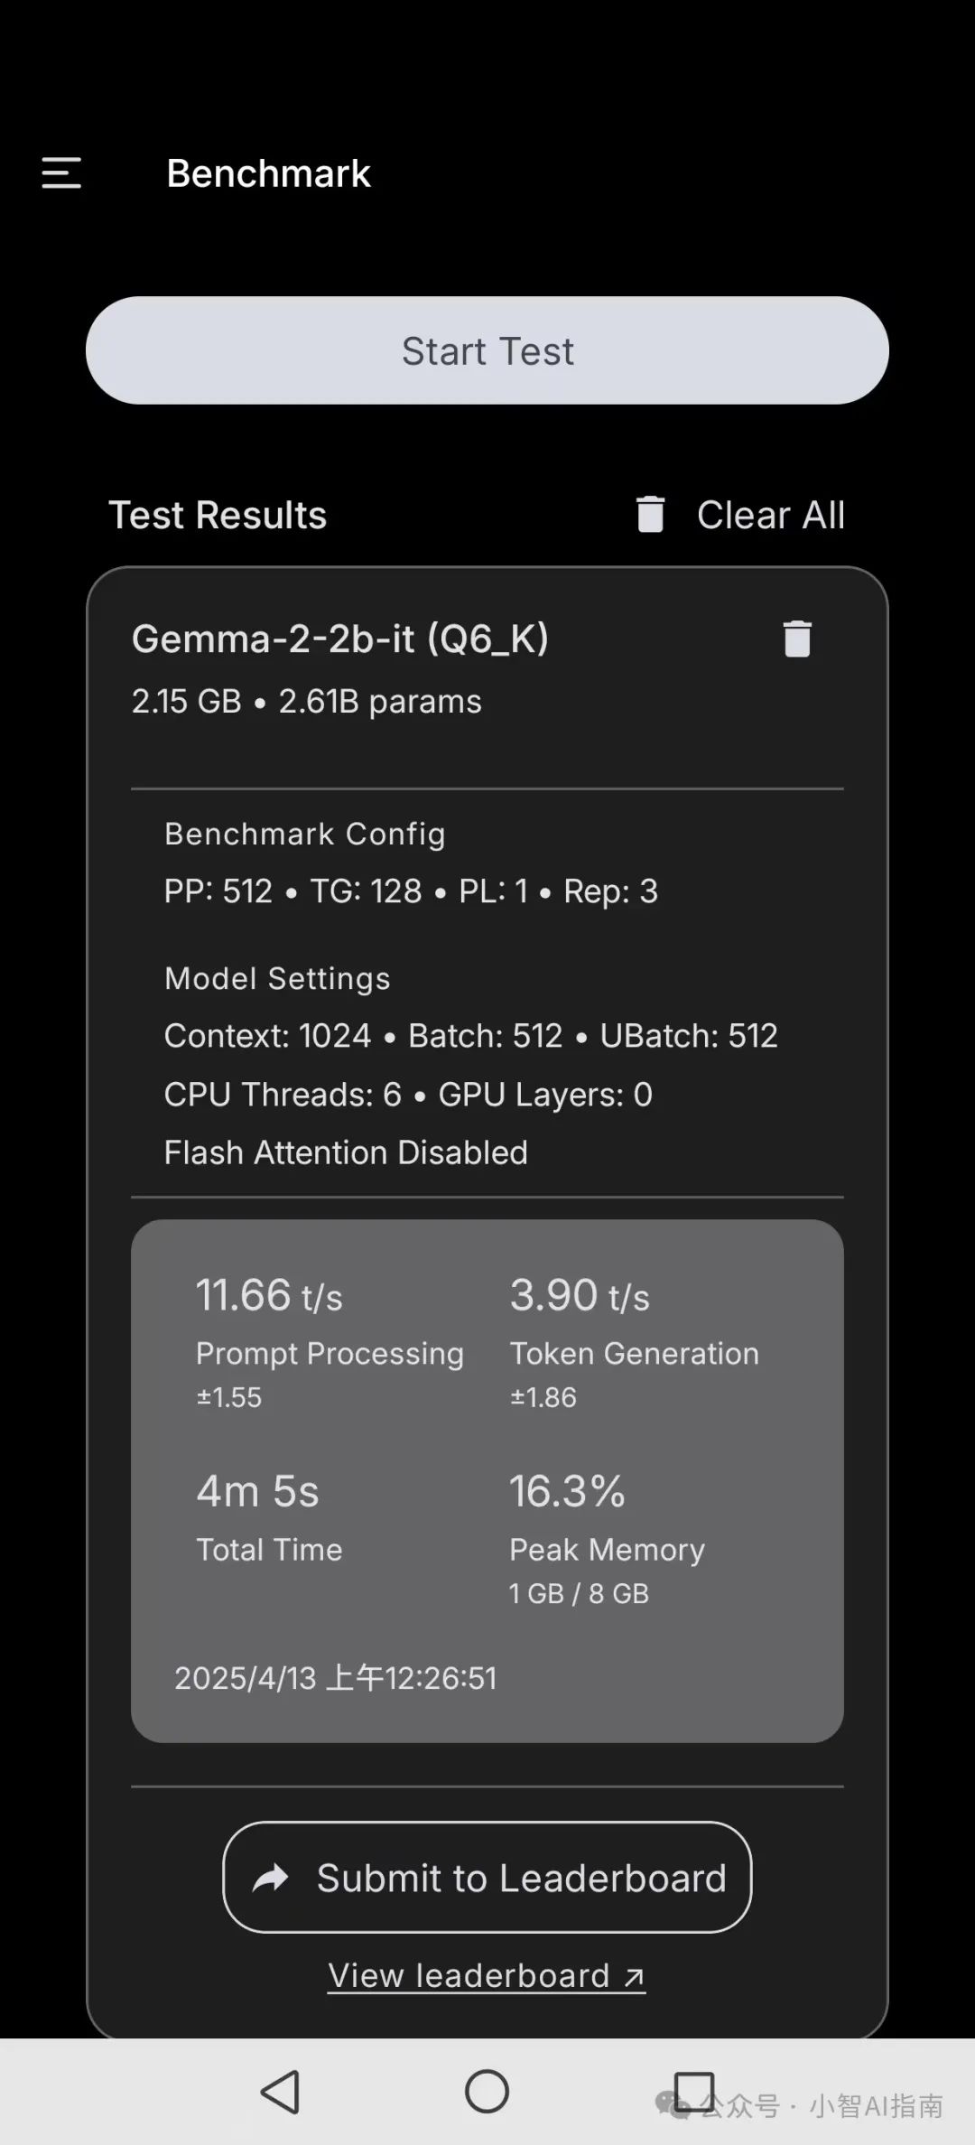Screen dimensions: 975x2145
Task: Select the Gemma-2-2b-it (Q6_K) model name
Action: (340, 639)
